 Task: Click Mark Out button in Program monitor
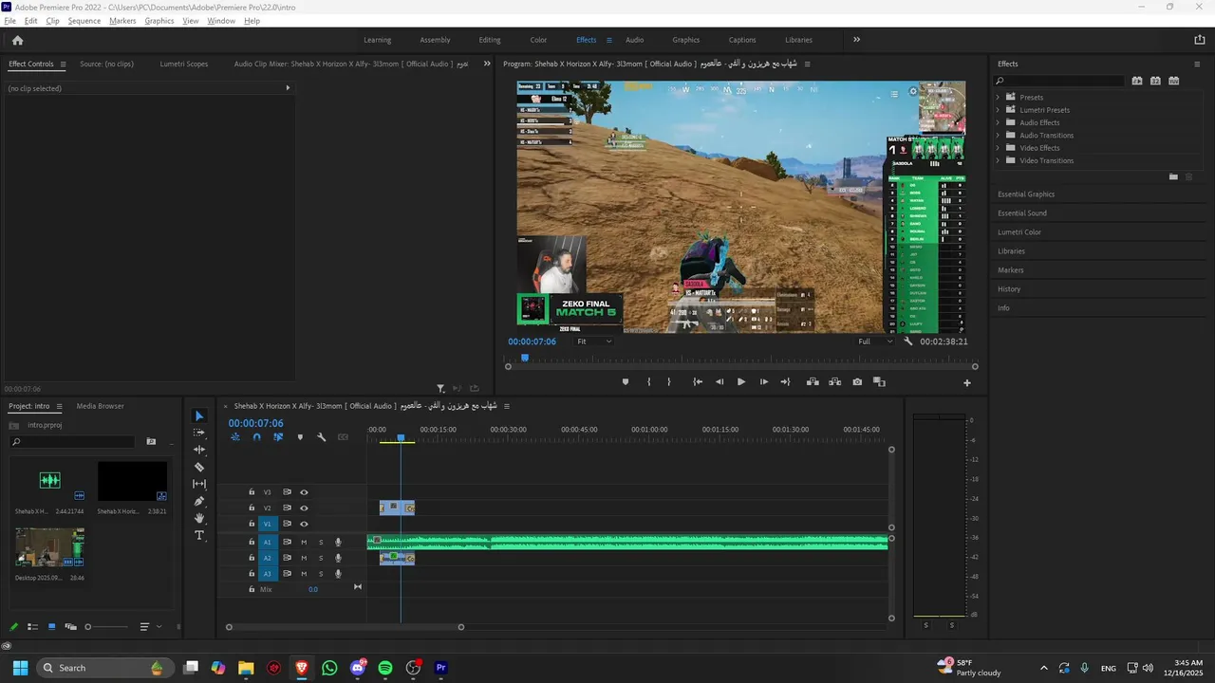pyautogui.click(x=669, y=382)
